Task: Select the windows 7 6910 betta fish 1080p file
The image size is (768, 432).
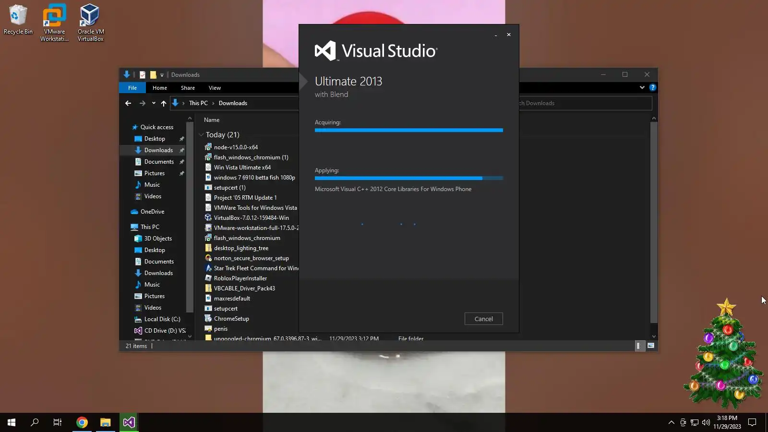Action: pyautogui.click(x=254, y=178)
